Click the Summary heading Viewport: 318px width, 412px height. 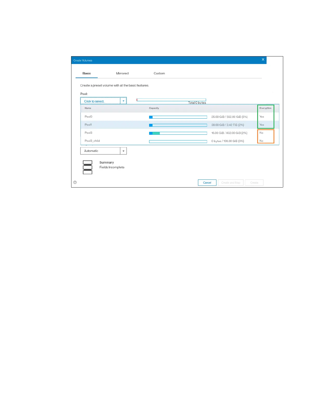[107, 162]
